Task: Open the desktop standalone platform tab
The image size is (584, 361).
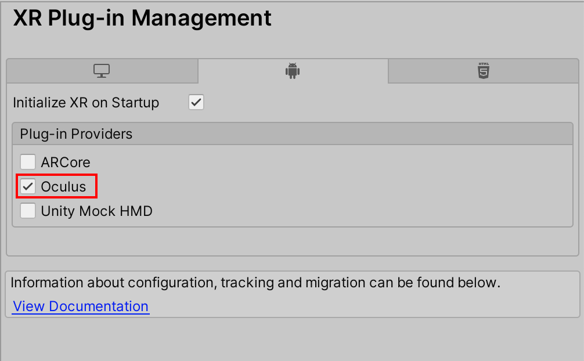Action: (102, 71)
